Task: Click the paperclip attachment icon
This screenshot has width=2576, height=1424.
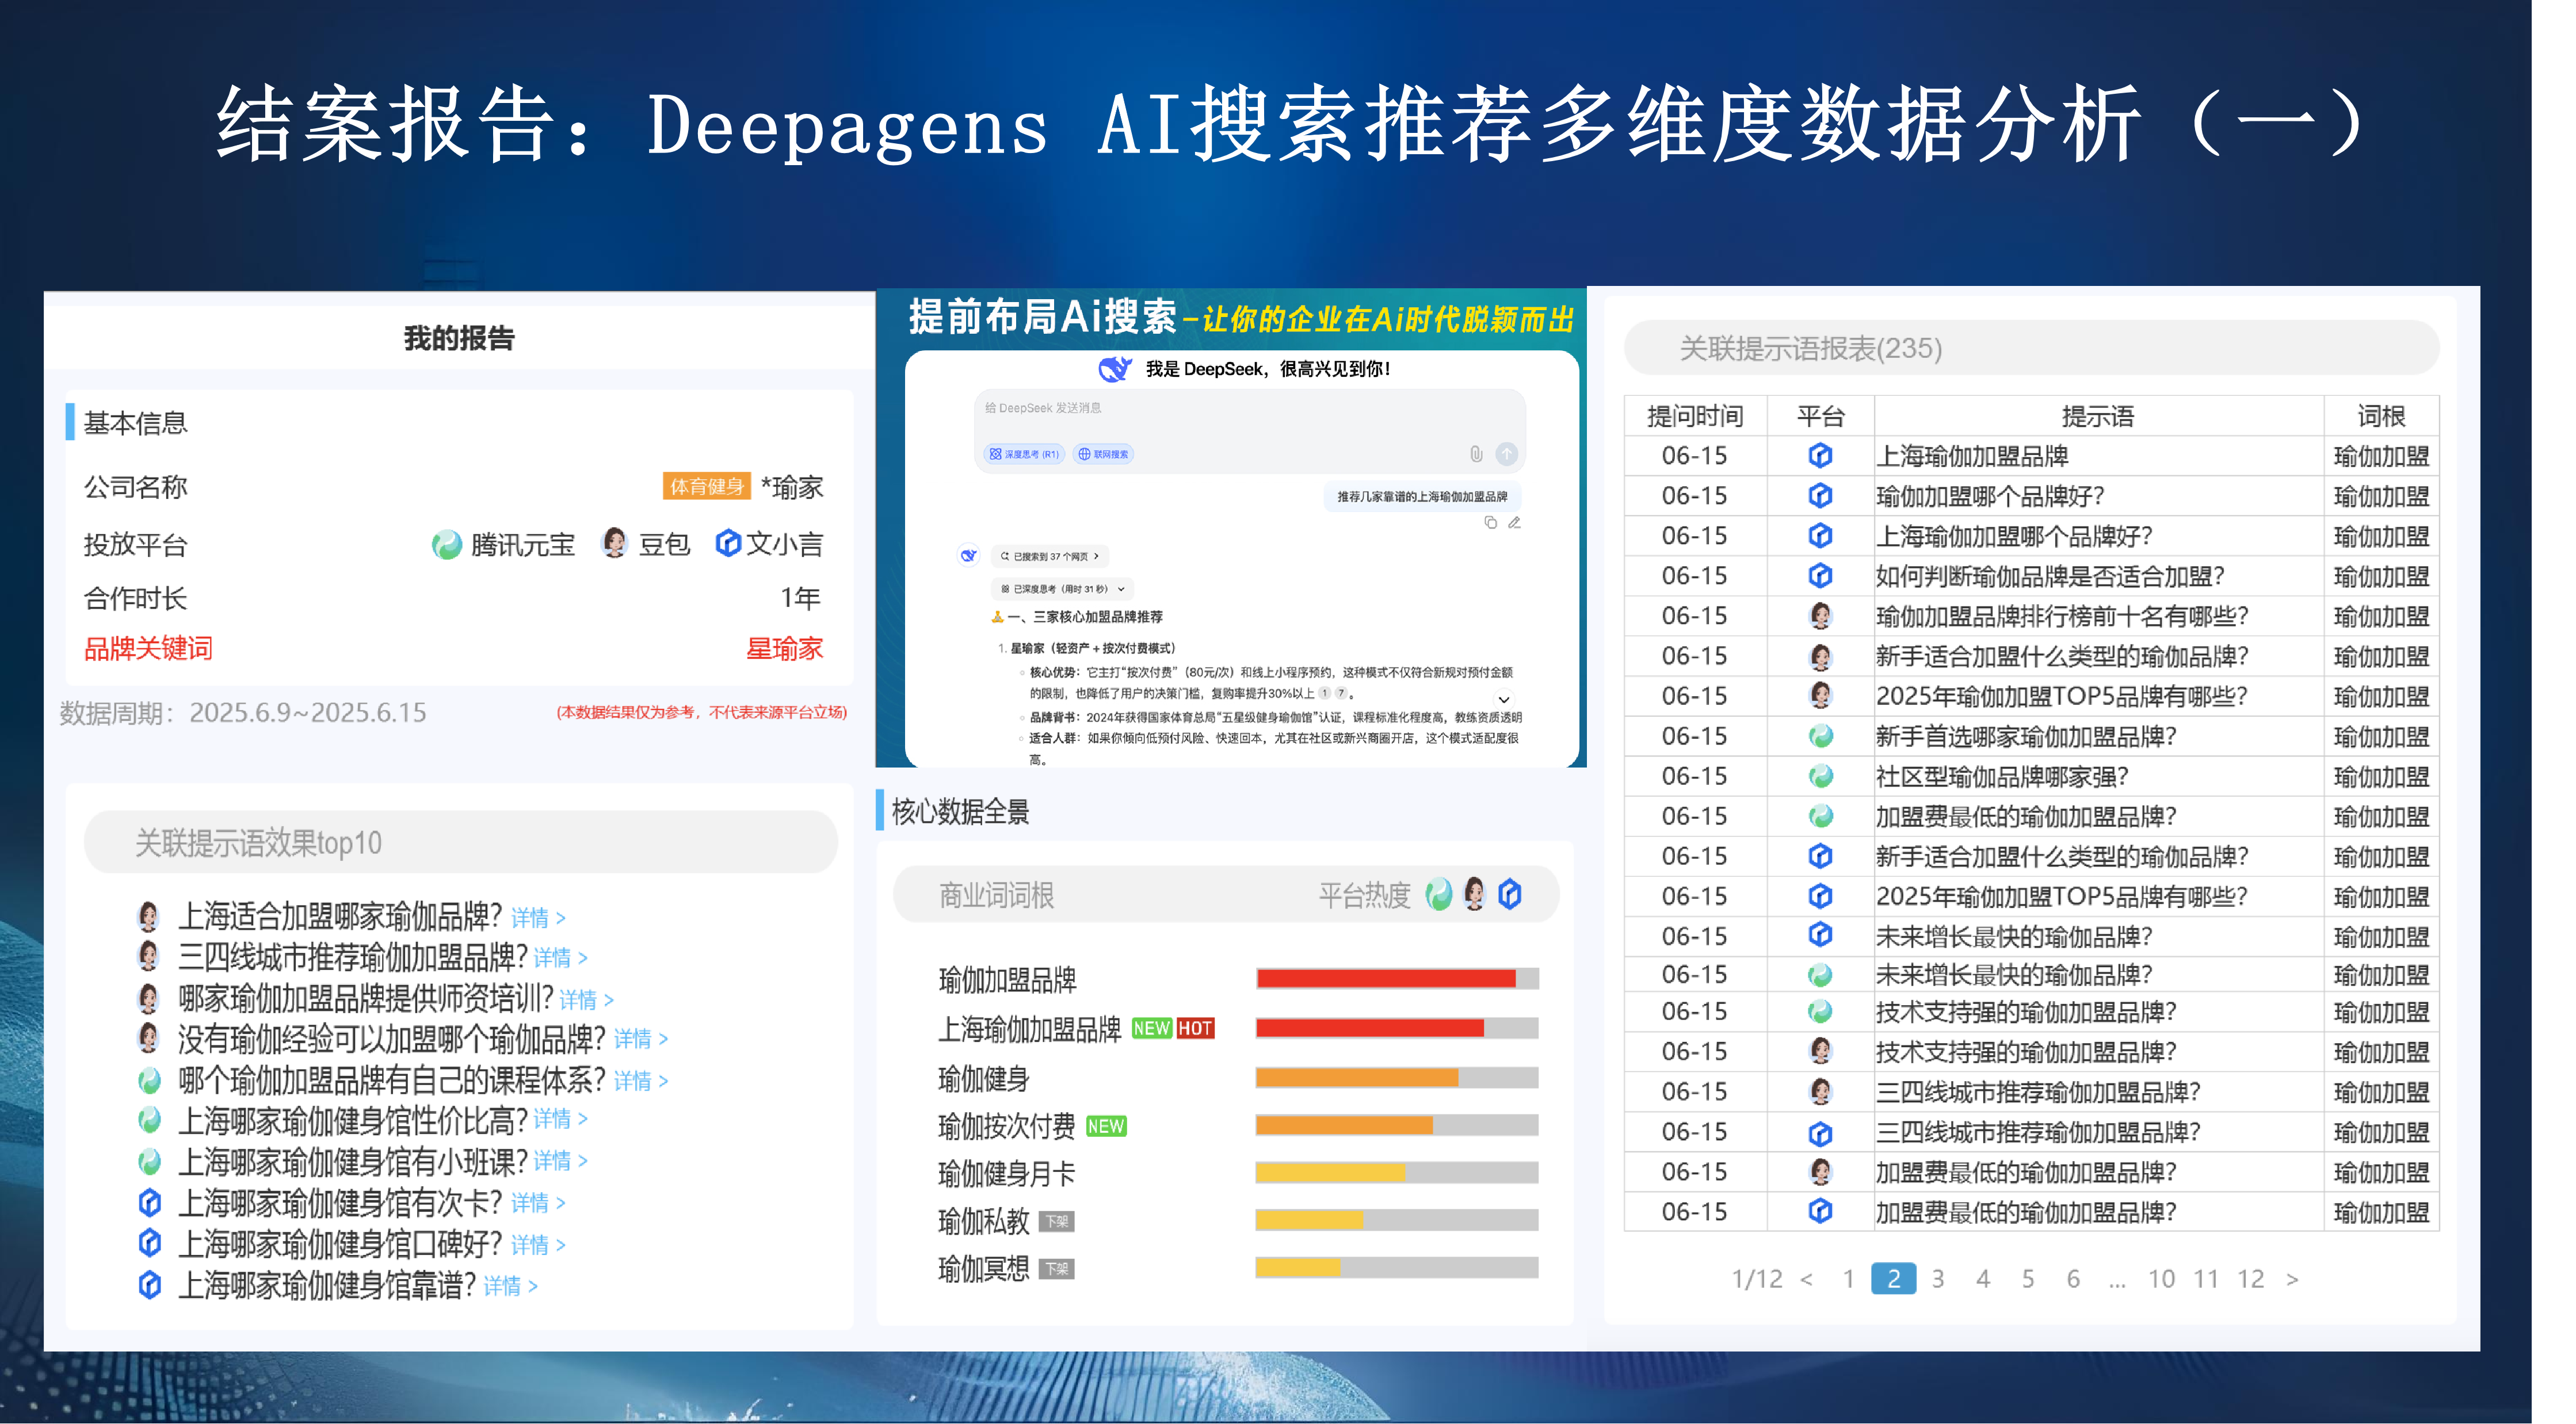Action: pyautogui.click(x=1476, y=454)
